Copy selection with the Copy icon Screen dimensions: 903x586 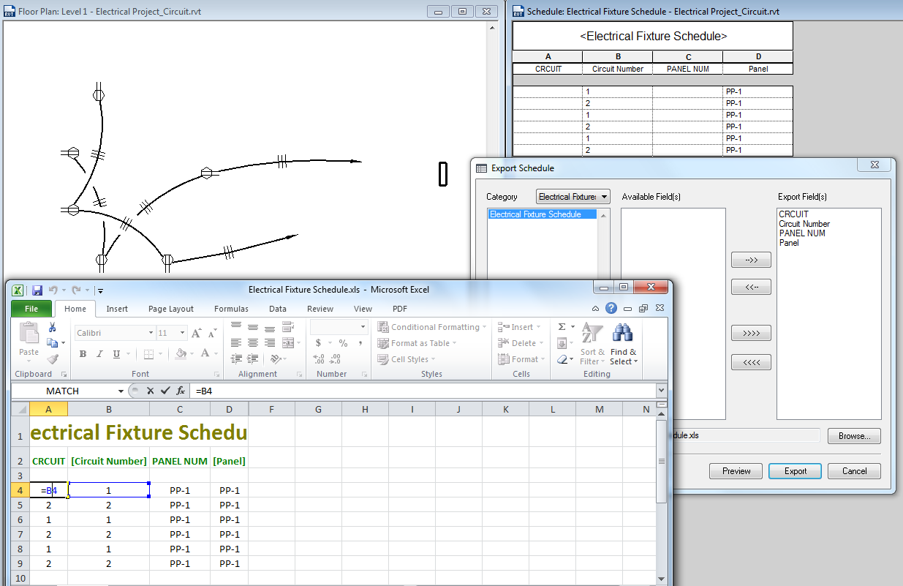pos(51,342)
